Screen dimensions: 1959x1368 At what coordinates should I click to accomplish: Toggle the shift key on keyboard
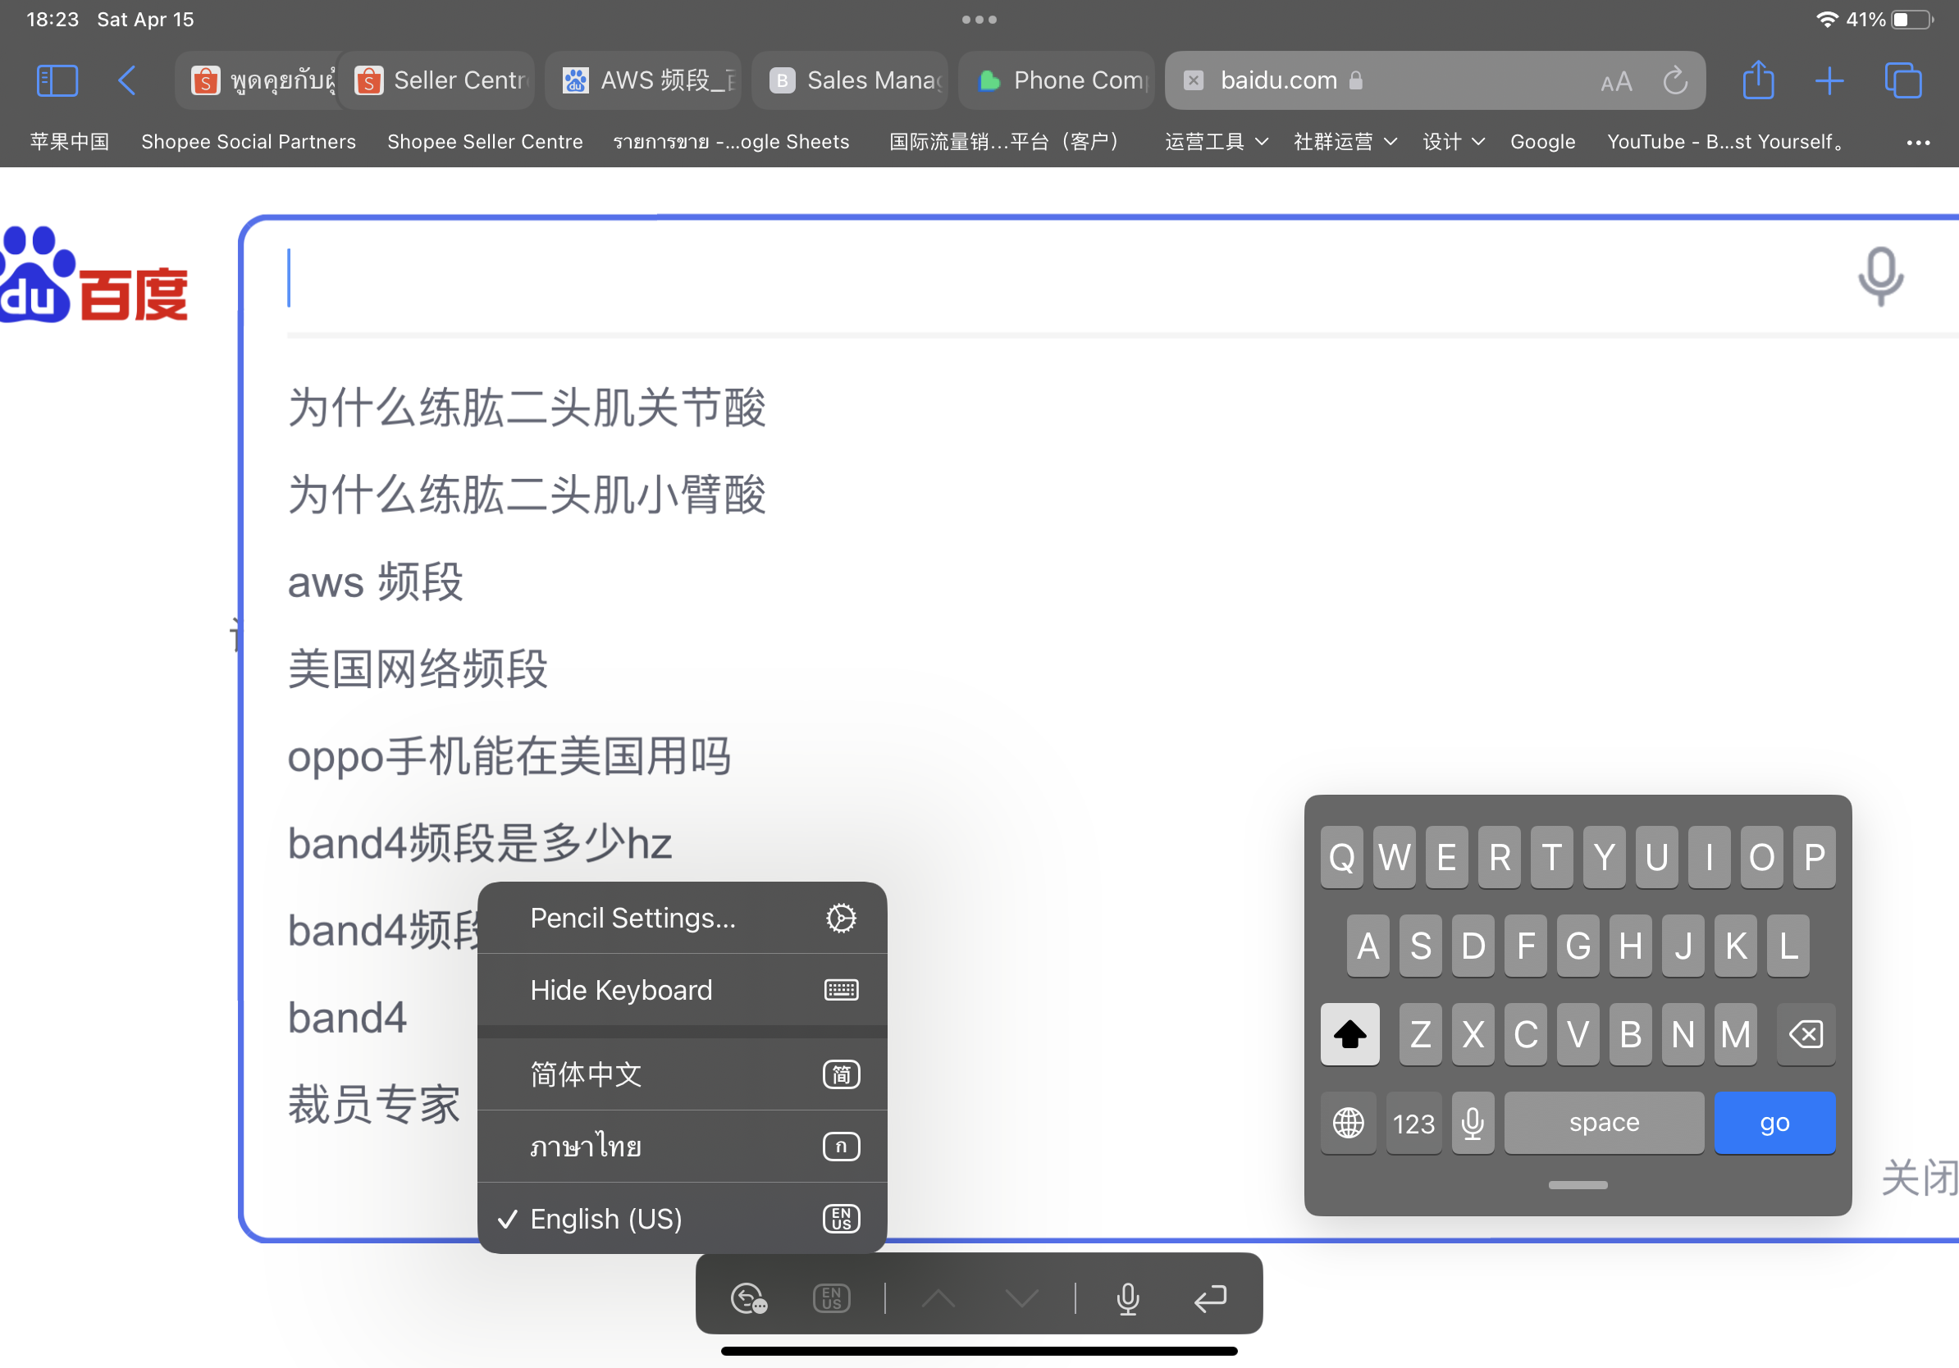click(x=1349, y=1034)
